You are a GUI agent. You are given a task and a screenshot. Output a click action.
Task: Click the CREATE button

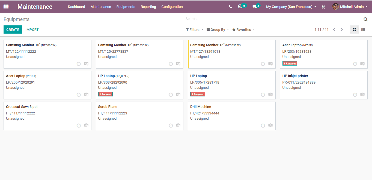tap(13, 29)
